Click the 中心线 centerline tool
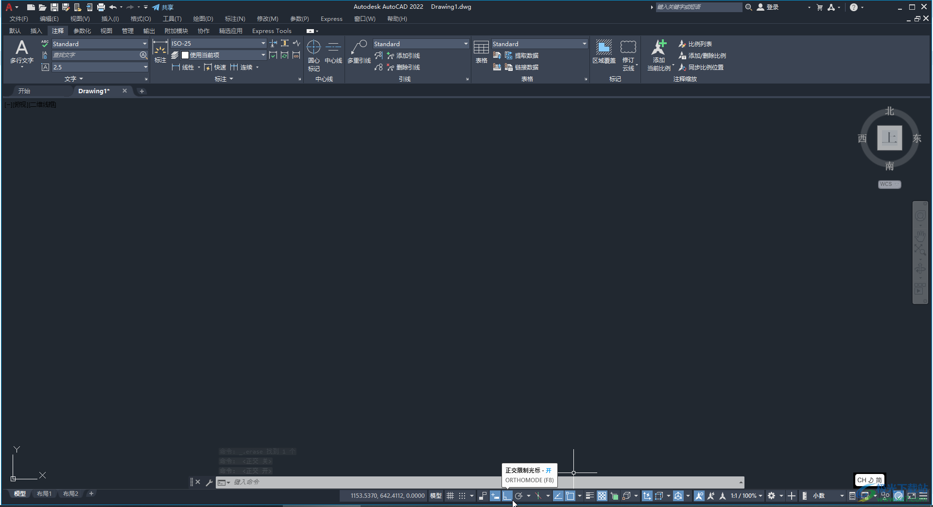 click(x=333, y=52)
